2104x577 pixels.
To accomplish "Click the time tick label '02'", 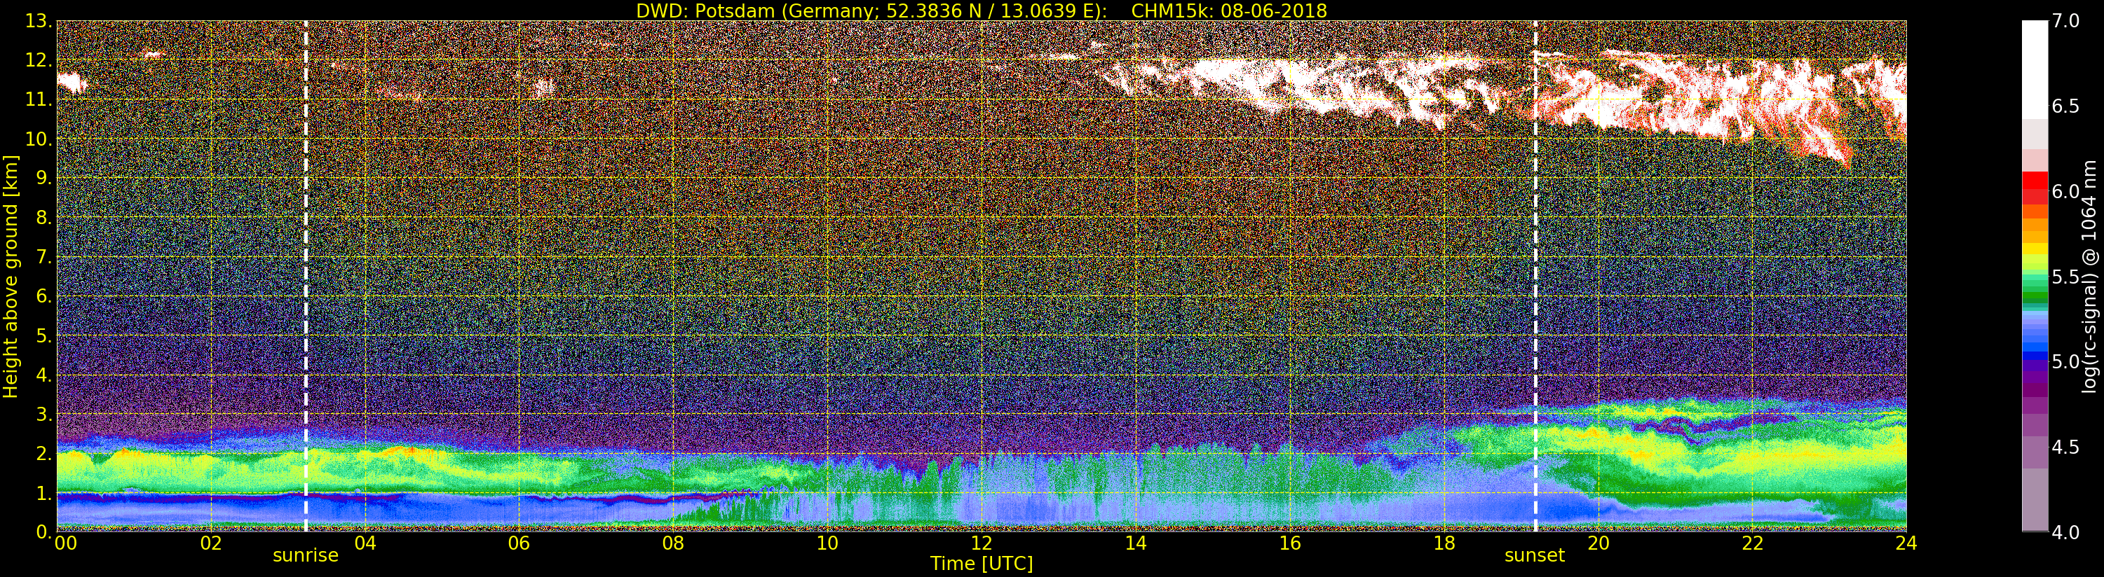I will coord(211,543).
